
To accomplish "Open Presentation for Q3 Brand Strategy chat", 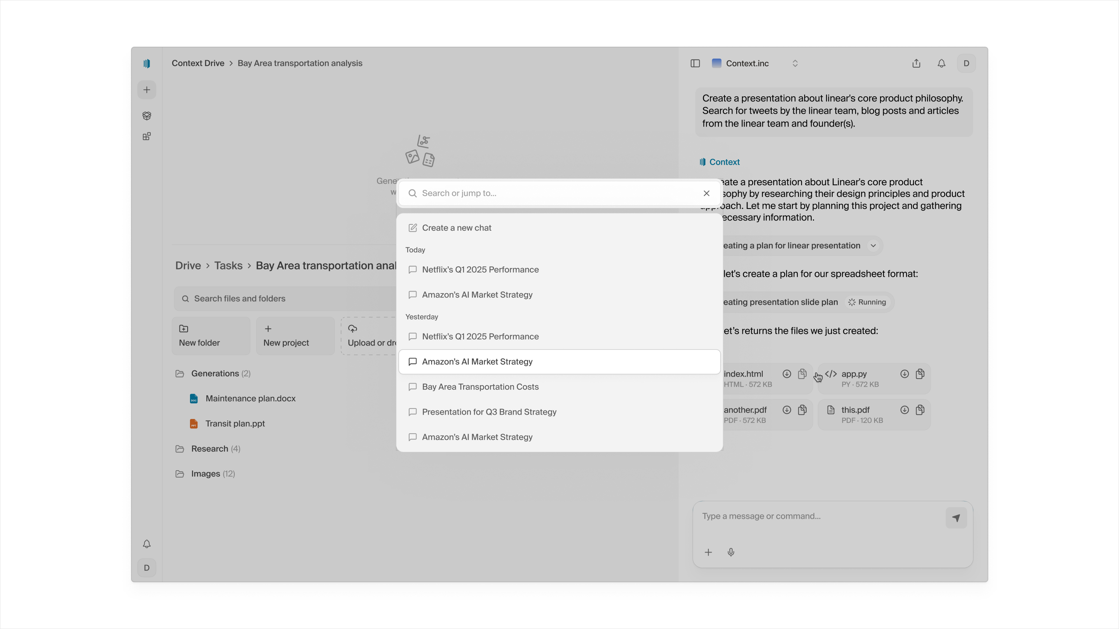I will pyautogui.click(x=489, y=412).
